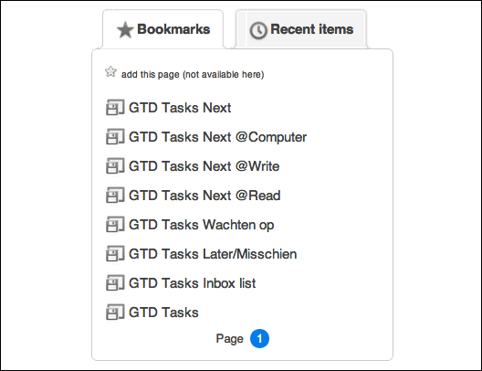This screenshot has width=482, height=371.
Task: Click the icon beside GTD Tasks Inbox list
Action: point(115,282)
